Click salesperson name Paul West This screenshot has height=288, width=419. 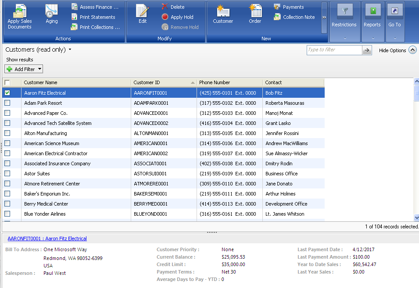pyautogui.click(x=54, y=273)
